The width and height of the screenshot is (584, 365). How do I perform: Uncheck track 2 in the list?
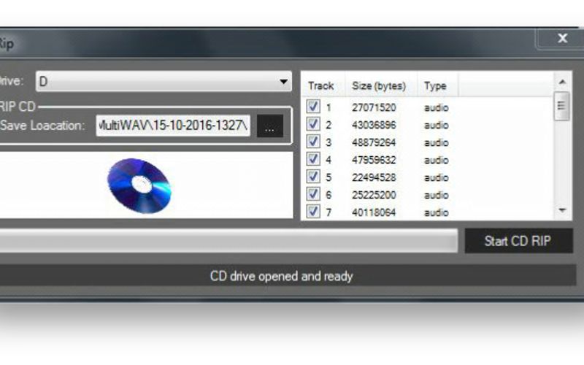(x=313, y=124)
